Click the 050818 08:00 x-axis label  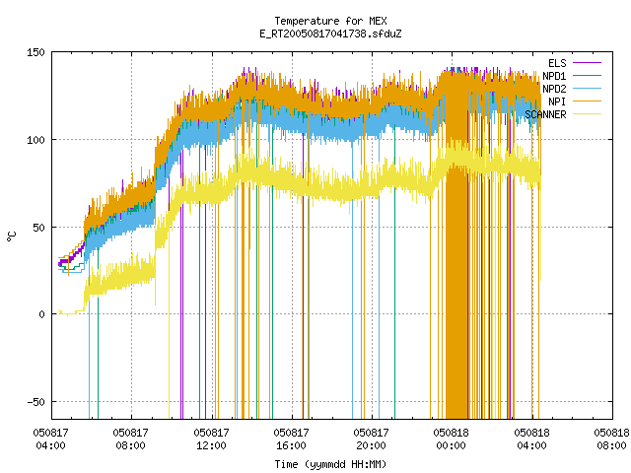click(611, 439)
